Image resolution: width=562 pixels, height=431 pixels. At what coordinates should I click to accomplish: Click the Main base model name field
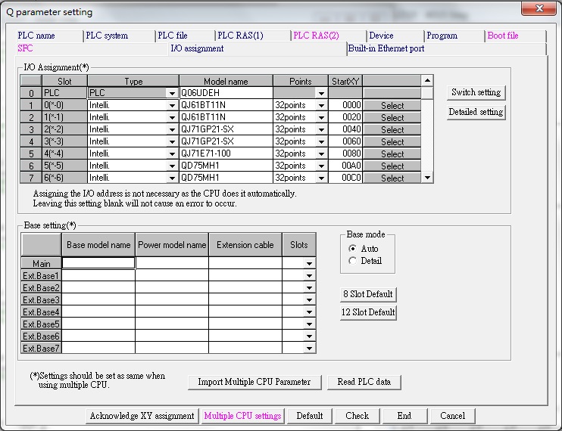98,264
